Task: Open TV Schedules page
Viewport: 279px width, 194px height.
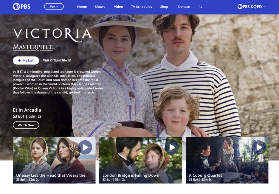Action: coord(142,7)
